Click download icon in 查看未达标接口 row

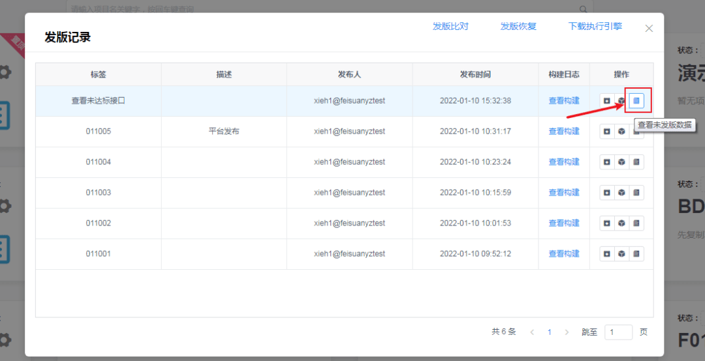(606, 101)
